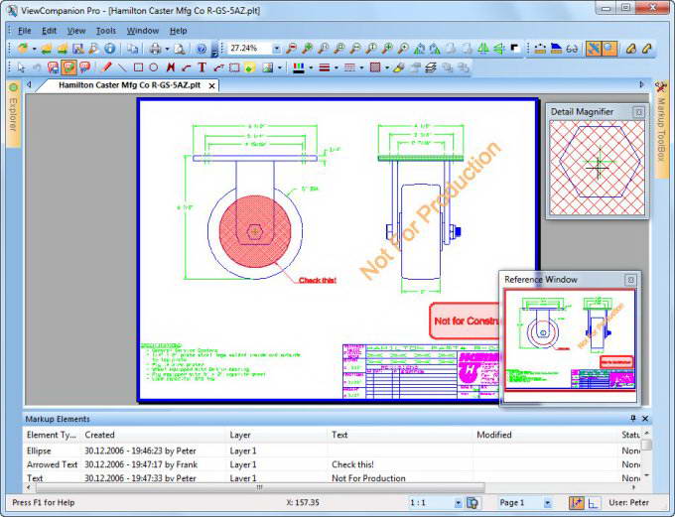Open the Tools menu
The width and height of the screenshot is (675, 517).
tap(105, 31)
